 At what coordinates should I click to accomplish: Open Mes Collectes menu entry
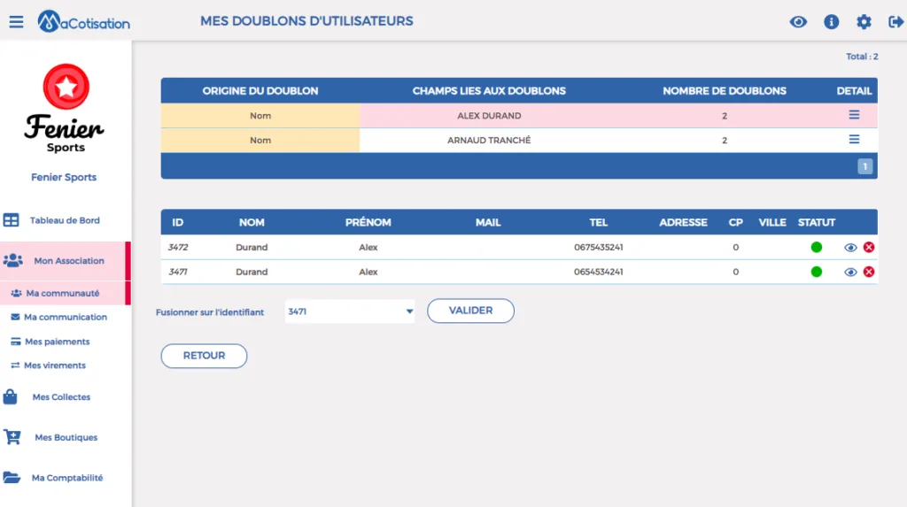[x=61, y=397]
